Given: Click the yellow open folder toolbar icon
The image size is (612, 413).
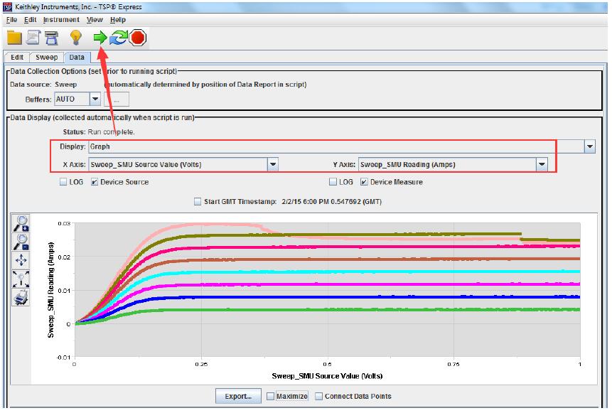Looking at the screenshot, I should (x=14, y=38).
